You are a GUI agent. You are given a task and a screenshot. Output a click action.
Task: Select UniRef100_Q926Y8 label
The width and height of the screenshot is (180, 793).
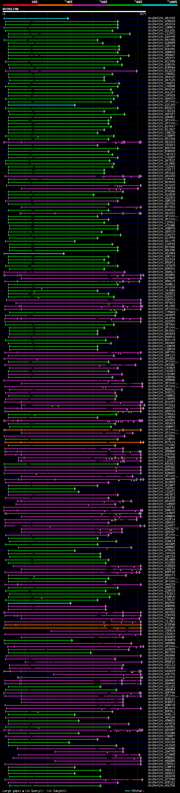pos(161,776)
